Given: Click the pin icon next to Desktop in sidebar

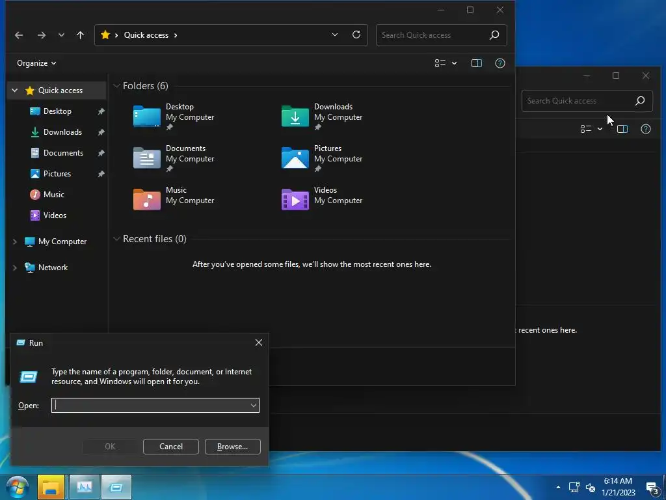Looking at the screenshot, I should (101, 111).
